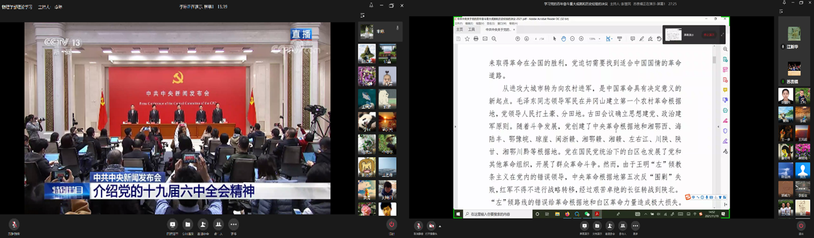Add a sticky note comment icon
This screenshot has height=238, width=814.
click(633, 38)
